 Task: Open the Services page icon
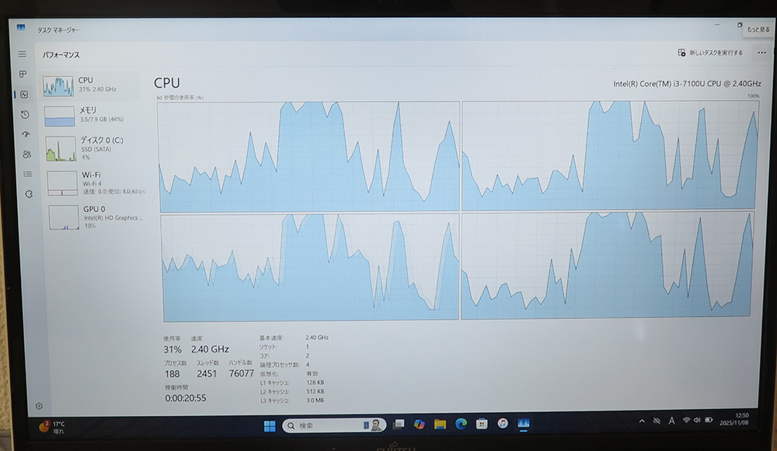[29, 194]
